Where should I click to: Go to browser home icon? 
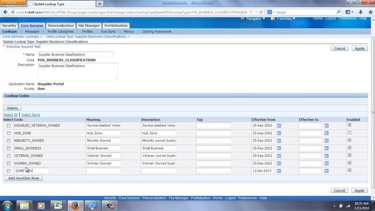[370, 12]
